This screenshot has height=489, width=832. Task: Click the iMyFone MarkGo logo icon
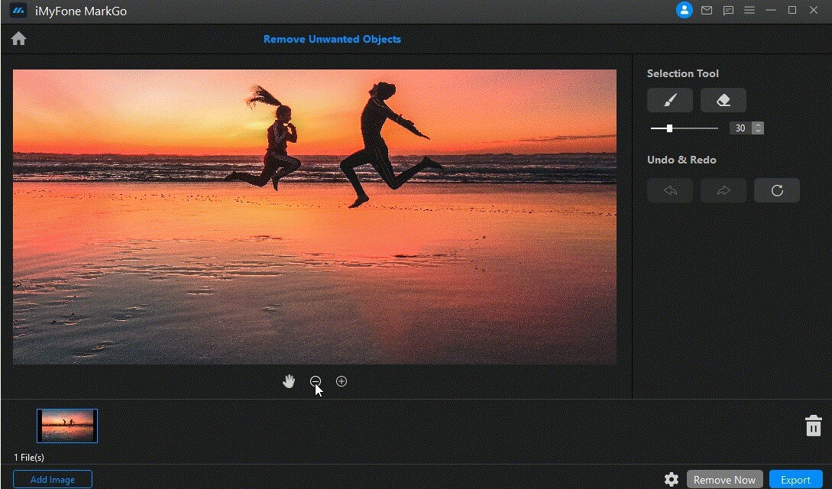[18, 11]
